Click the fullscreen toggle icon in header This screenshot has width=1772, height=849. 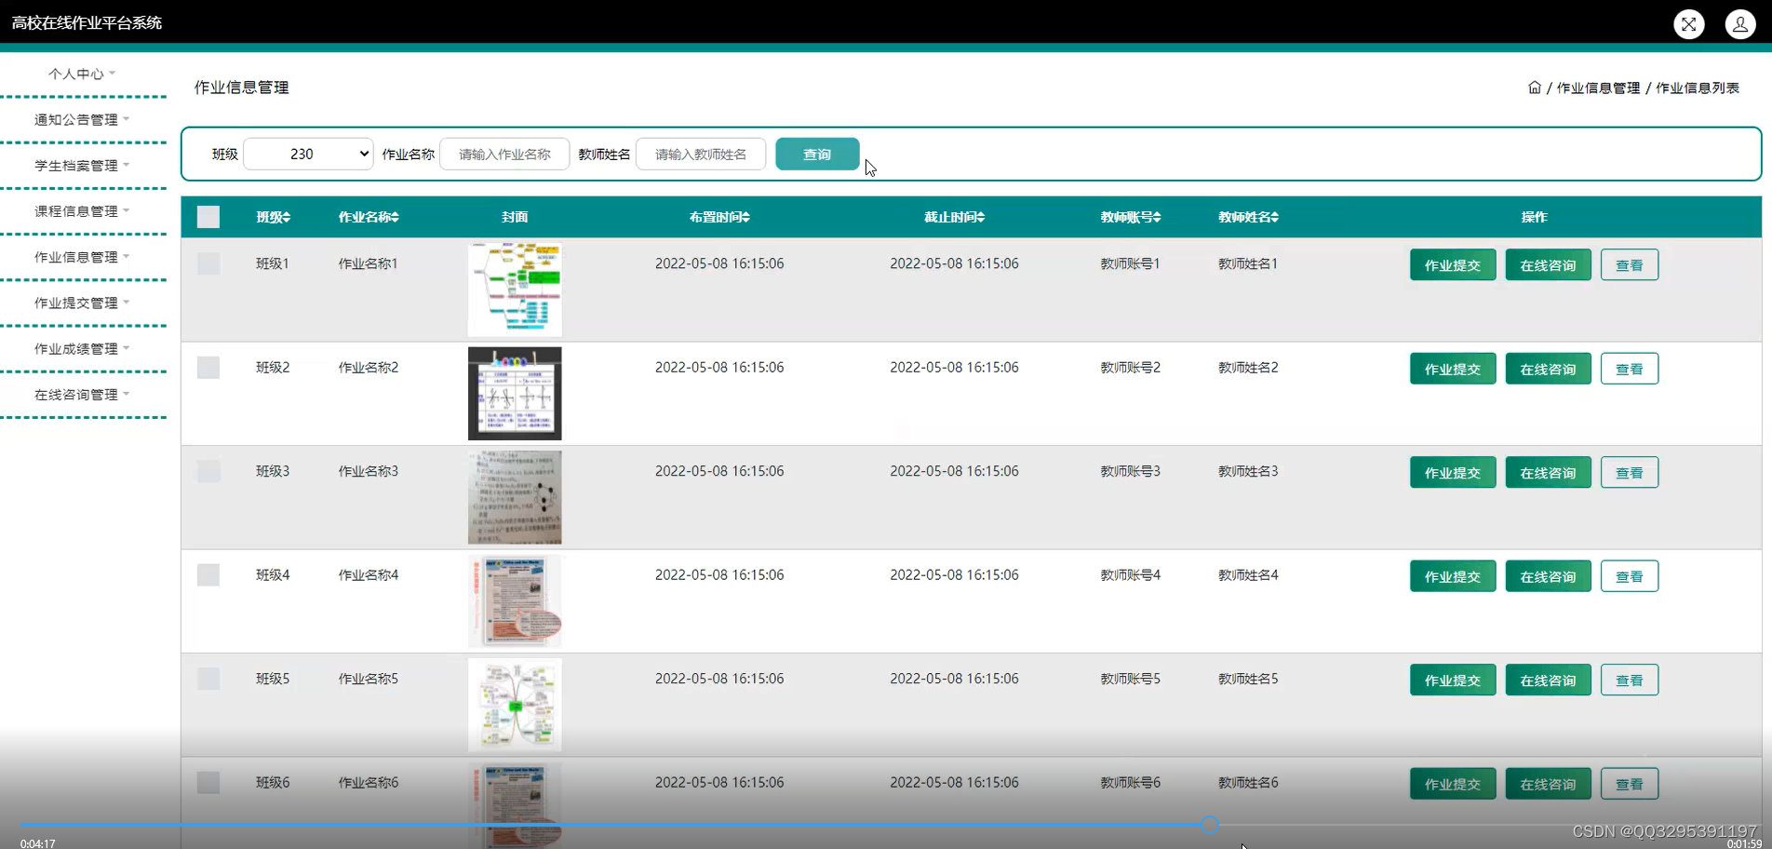coord(1689,24)
